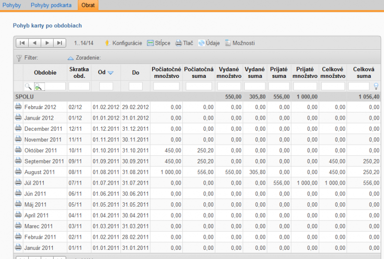Sort by Do column header
384x259 pixels.
point(135,73)
